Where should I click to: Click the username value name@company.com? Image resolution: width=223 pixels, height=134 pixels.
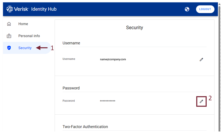tap(113, 59)
